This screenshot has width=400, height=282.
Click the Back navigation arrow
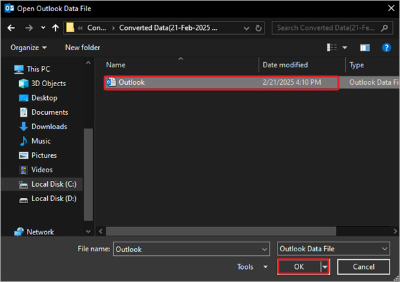click(x=11, y=28)
